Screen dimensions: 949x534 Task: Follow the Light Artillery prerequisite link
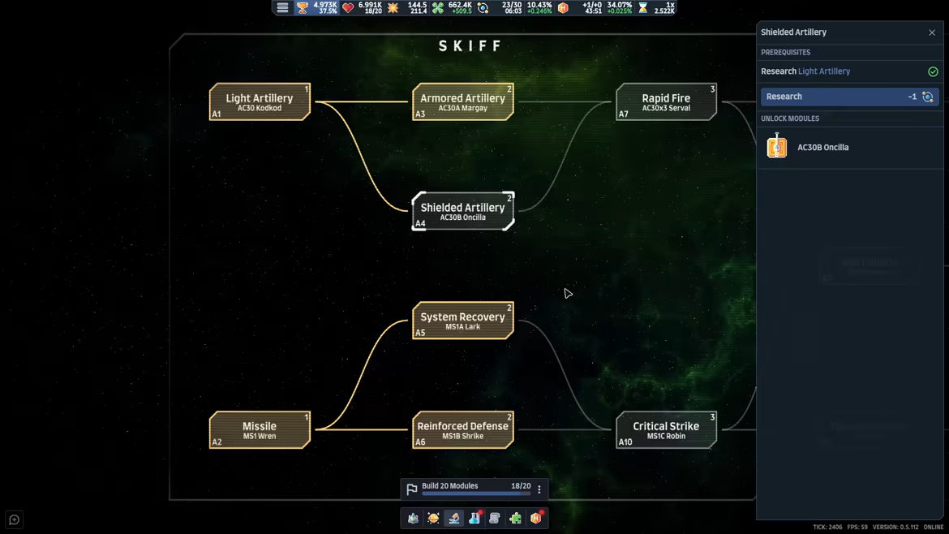pos(824,71)
